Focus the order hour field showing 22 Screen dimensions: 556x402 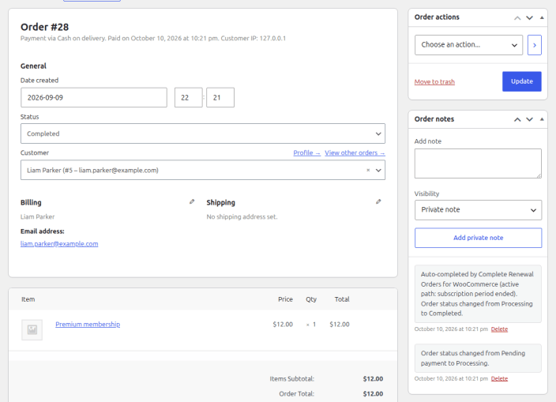[188, 97]
